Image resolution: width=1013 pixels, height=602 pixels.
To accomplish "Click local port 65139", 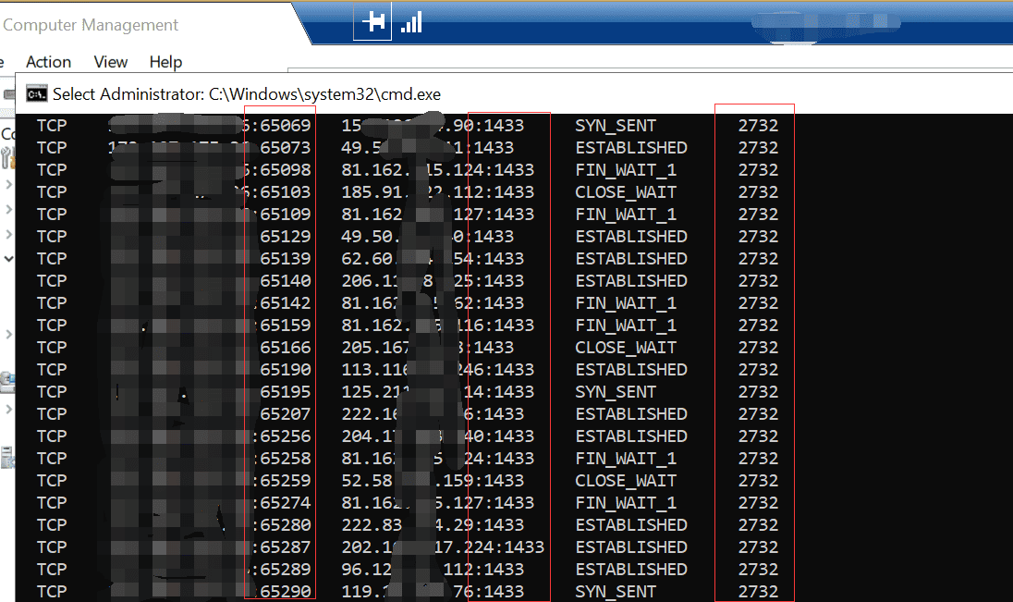I will point(285,259).
